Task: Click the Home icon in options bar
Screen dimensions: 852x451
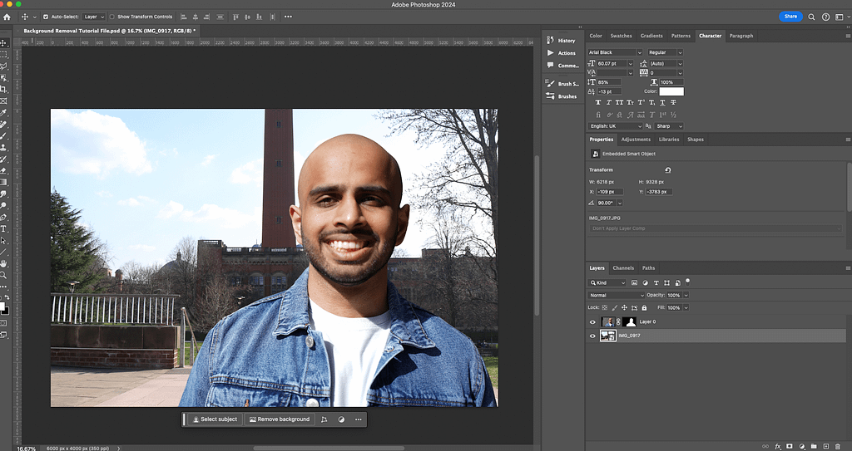Action: coord(7,17)
